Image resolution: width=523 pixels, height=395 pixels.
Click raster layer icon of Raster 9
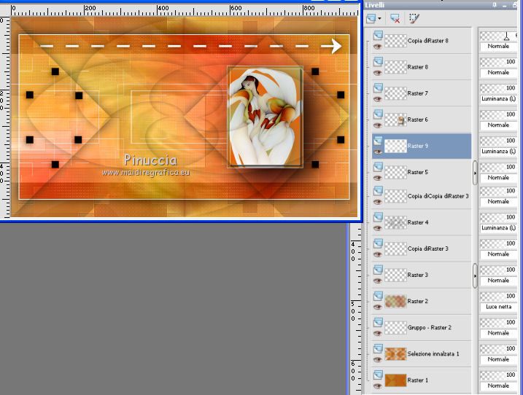378,141
